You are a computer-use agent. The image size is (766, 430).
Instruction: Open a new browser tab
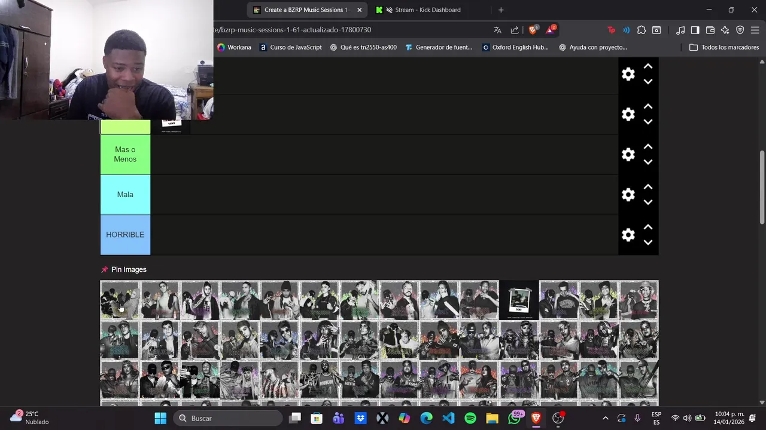click(x=501, y=10)
